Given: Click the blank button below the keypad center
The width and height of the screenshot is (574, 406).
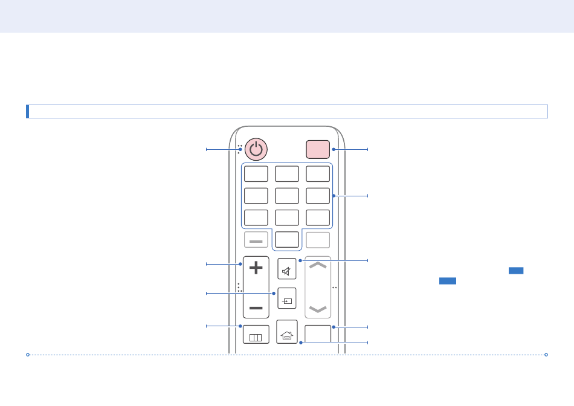Looking at the screenshot, I should [x=286, y=240].
